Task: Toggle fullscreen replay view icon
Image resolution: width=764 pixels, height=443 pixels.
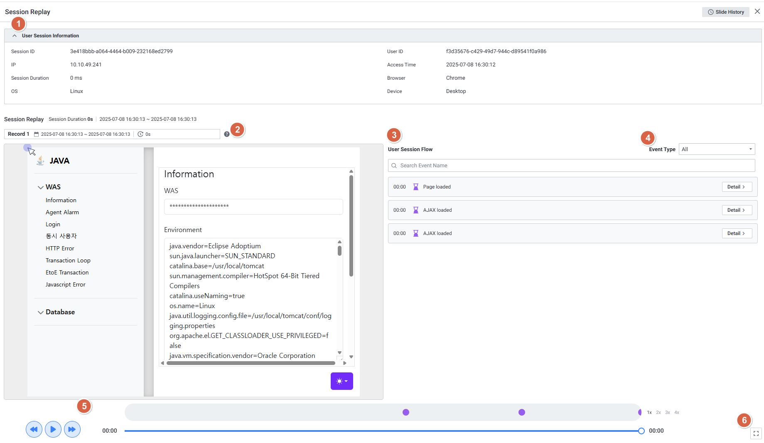Action: click(x=756, y=433)
